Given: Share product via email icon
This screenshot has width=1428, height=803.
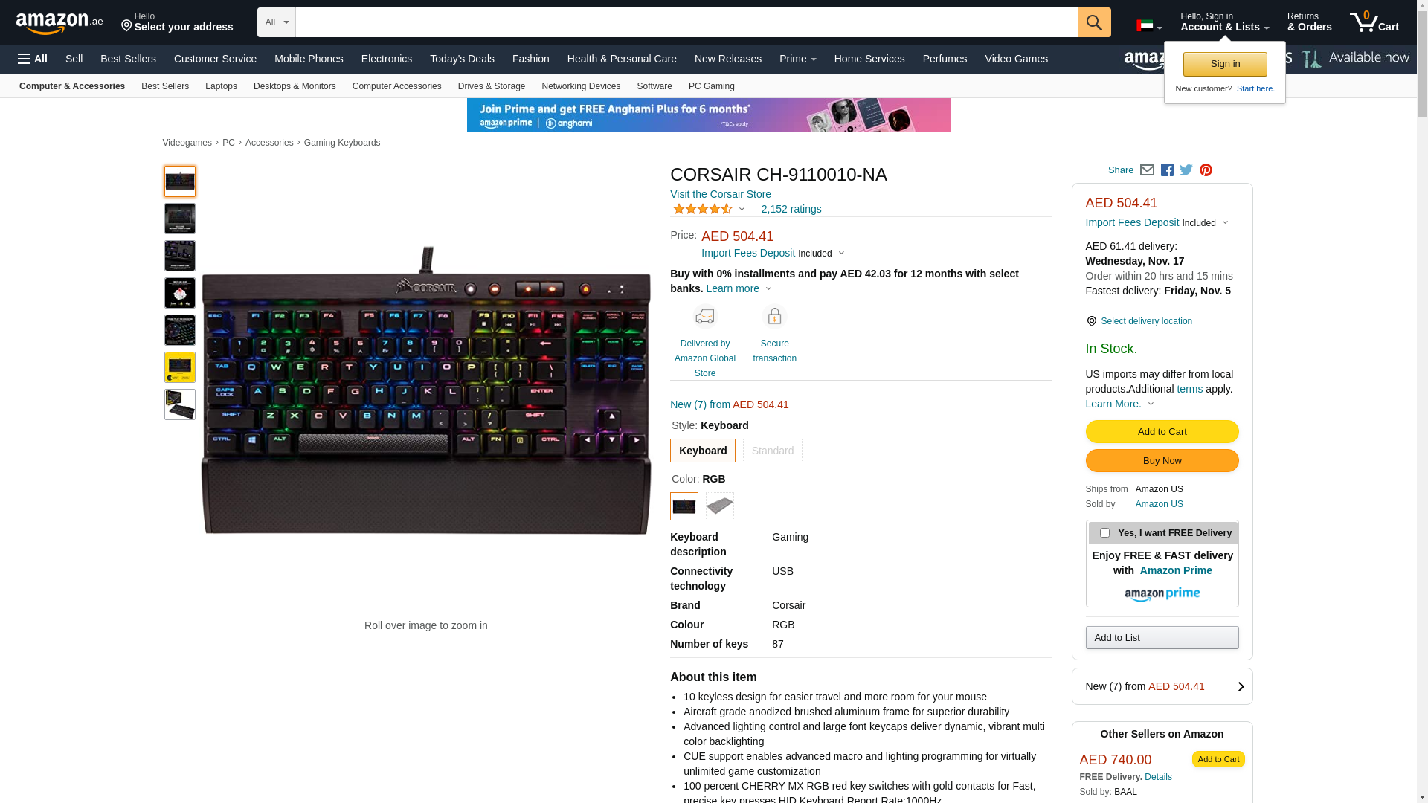Looking at the screenshot, I should (x=1147, y=170).
